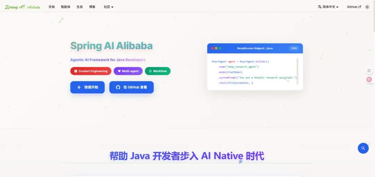Viewport: 375px width, 177px height.
Task: Click the code line .name("deep_research_agent")
Action: point(238,67)
